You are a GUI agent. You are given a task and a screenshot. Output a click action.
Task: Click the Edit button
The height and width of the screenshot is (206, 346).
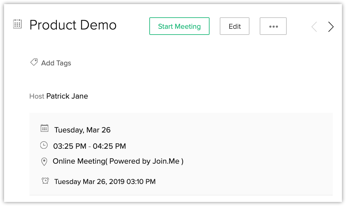coord(235,26)
